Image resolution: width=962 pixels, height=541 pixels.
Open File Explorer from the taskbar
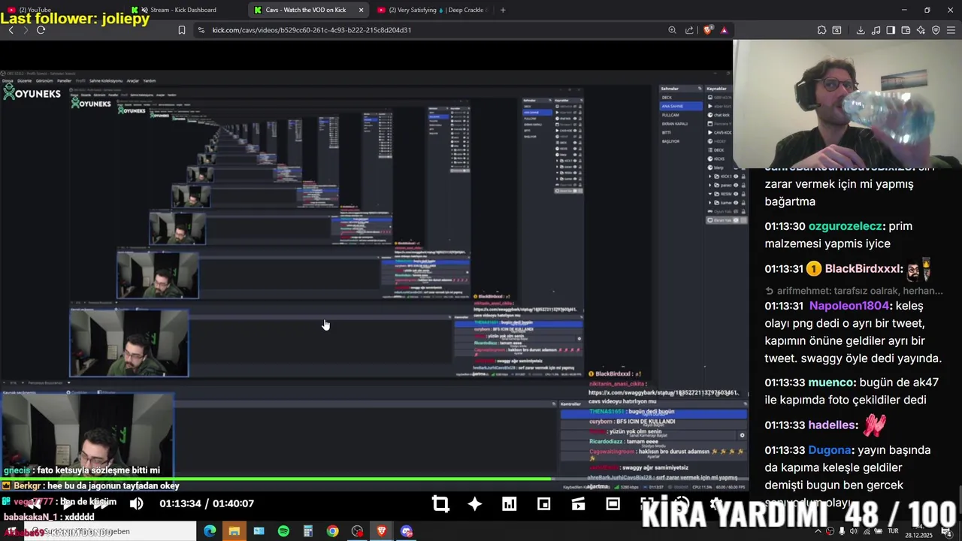(234, 531)
